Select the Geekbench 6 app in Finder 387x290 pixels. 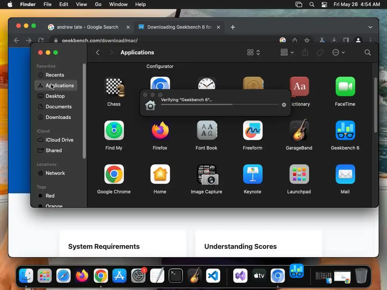click(345, 130)
